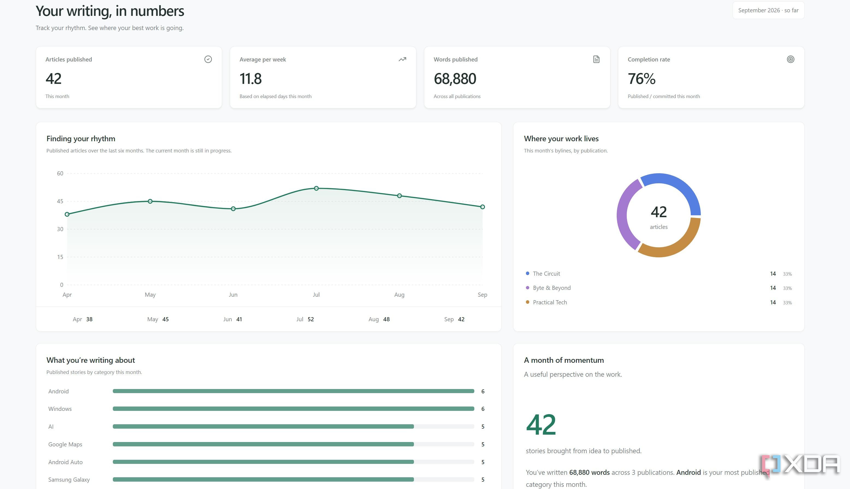Screen dimensions: 850x489
Task: Click the What you're writing about heading
Action: (x=91, y=360)
